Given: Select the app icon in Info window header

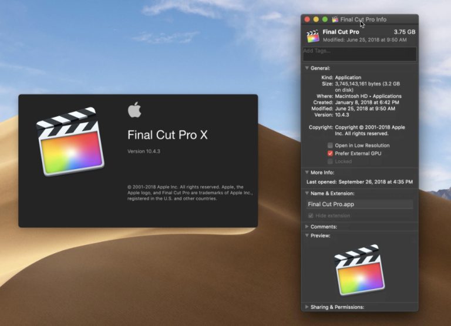Looking at the screenshot, I should pyautogui.click(x=312, y=36).
